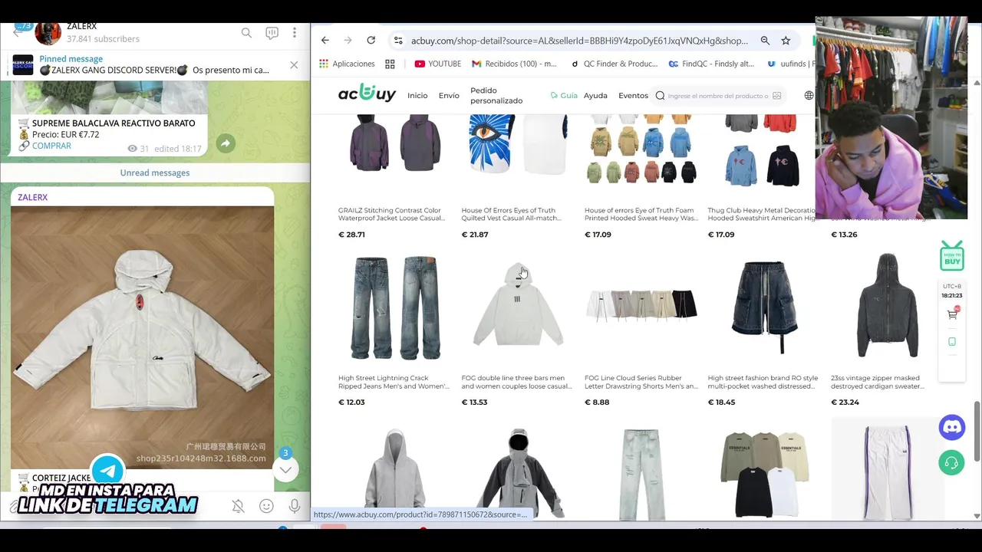Go to the acbuy logo homepage
This screenshot has height=552, width=982.
click(367, 94)
